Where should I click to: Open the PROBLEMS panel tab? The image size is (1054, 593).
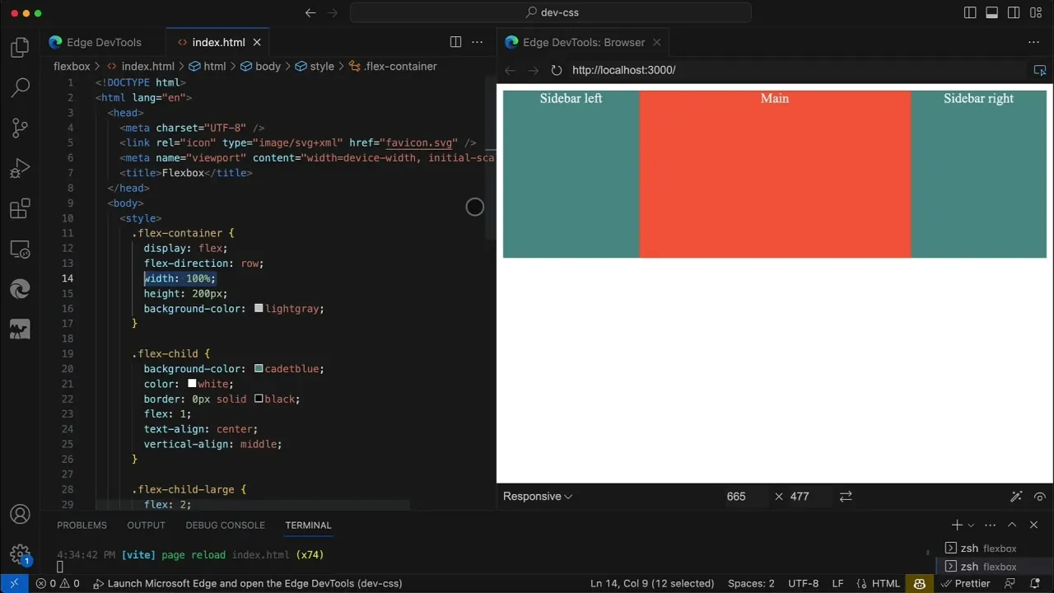[x=82, y=525]
